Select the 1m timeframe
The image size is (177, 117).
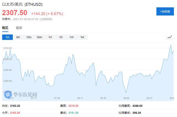pos(7,37)
